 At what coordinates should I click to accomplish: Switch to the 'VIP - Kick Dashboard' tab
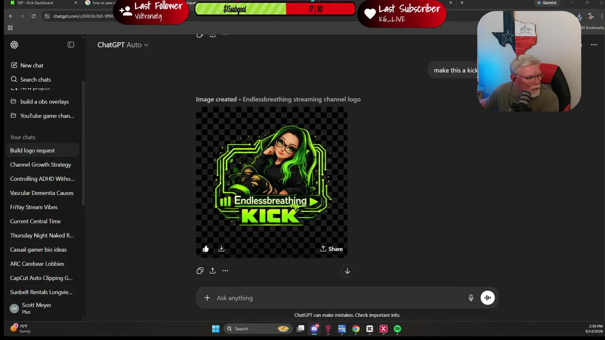[43, 3]
